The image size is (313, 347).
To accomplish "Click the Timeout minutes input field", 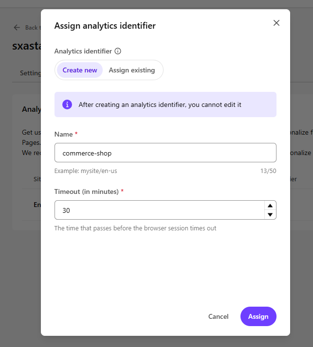I will (x=160, y=210).
